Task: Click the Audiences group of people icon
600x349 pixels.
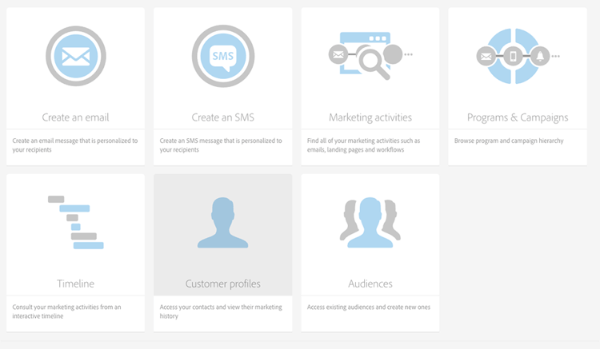Action: [x=370, y=222]
